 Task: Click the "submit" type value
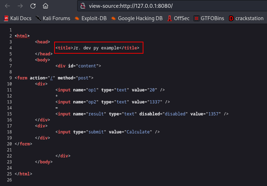(x=96, y=132)
